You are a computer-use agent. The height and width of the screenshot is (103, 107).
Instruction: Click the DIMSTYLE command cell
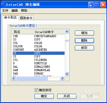point(40,63)
